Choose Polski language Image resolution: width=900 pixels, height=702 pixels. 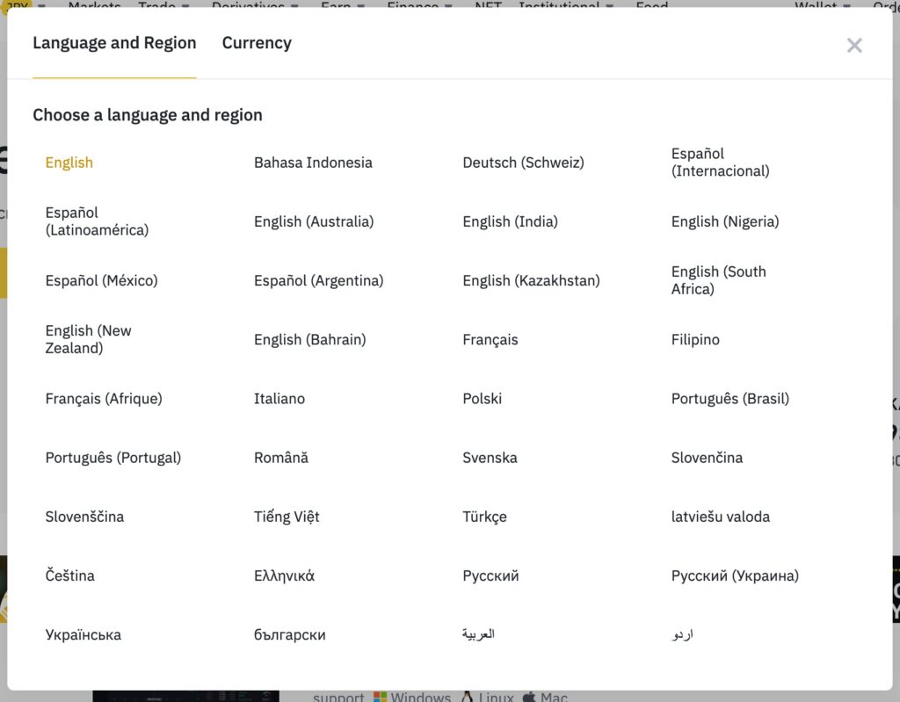tap(482, 399)
